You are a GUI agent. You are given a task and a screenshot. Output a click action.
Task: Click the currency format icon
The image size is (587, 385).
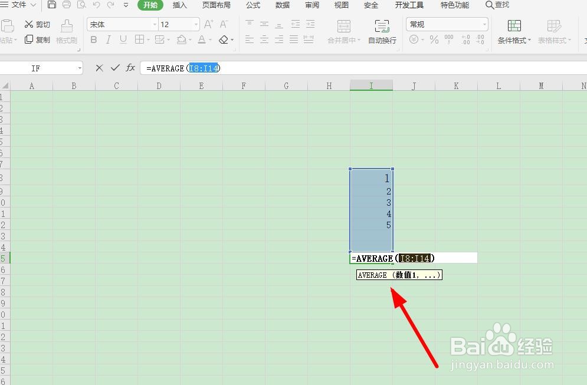[414, 40]
